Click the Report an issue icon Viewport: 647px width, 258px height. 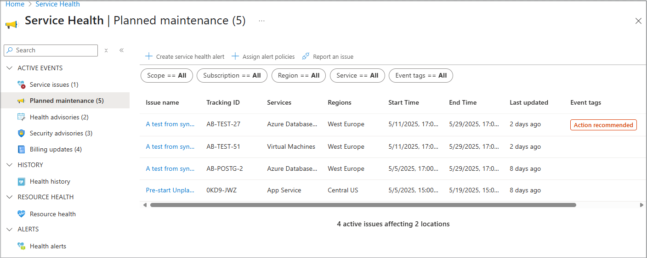[x=306, y=56]
